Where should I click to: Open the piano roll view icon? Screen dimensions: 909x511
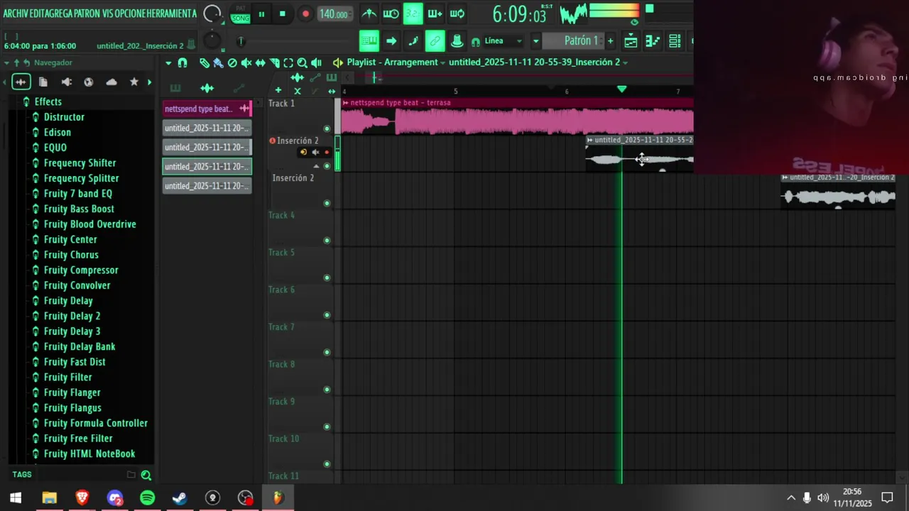click(x=653, y=41)
